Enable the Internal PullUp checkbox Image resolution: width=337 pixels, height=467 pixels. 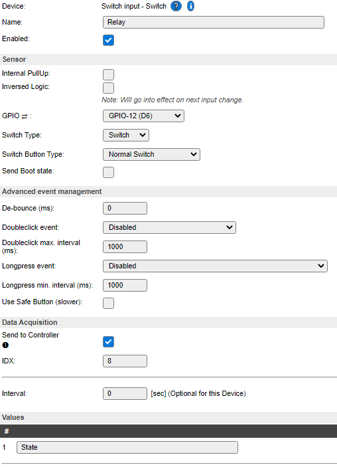coord(108,74)
